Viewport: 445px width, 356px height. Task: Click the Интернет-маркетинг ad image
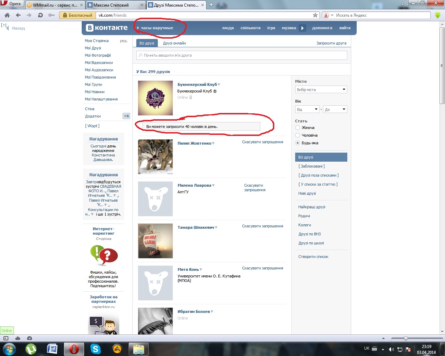104,256
